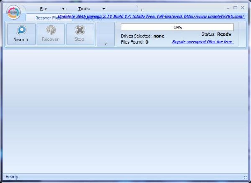The height and width of the screenshot is (183, 251).
Task: Open the Tools menu
Action: click(84, 9)
